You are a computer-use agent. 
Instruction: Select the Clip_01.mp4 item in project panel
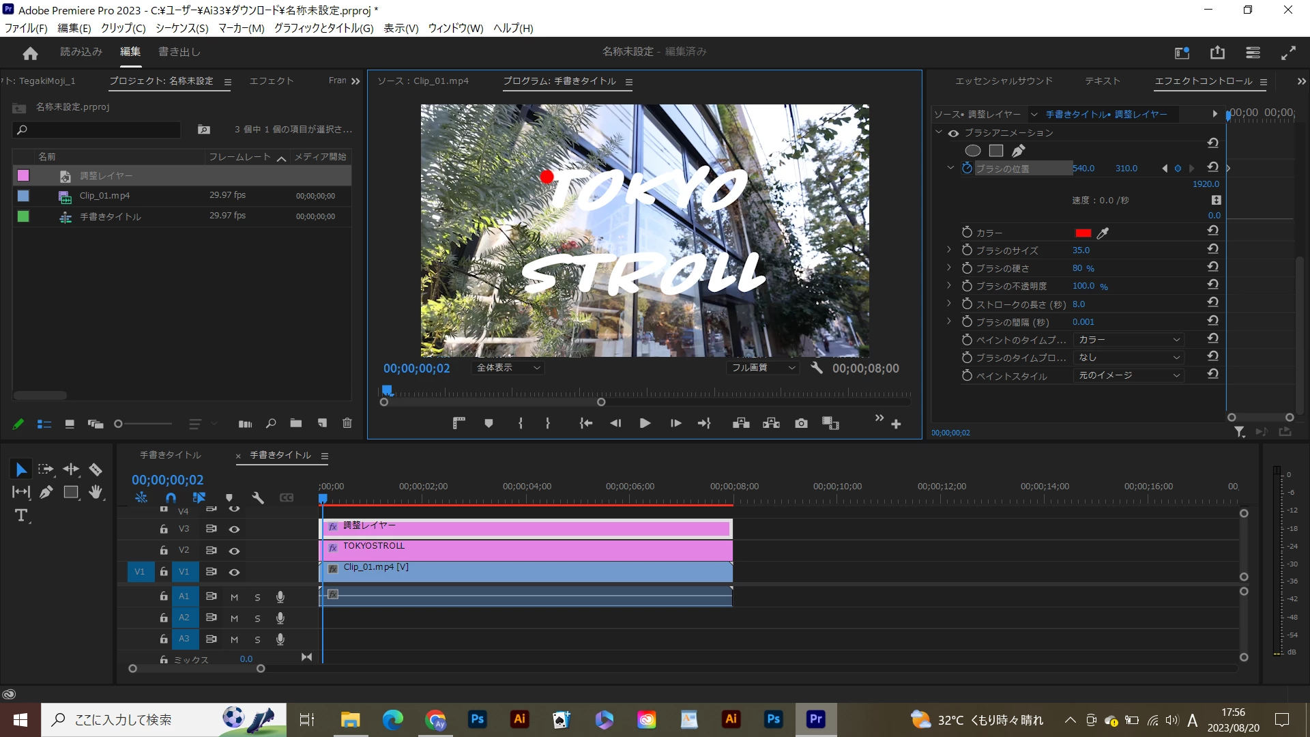[104, 196]
